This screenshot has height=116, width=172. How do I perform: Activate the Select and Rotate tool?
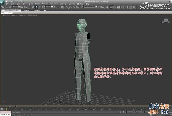click(40, 7)
